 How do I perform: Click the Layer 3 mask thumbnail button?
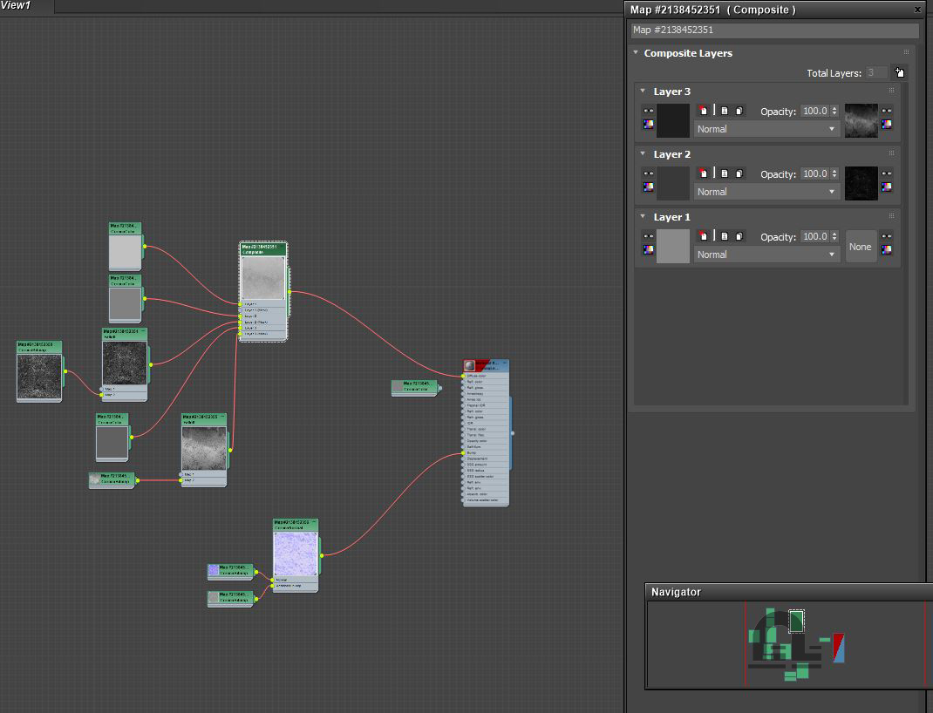(x=861, y=120)
